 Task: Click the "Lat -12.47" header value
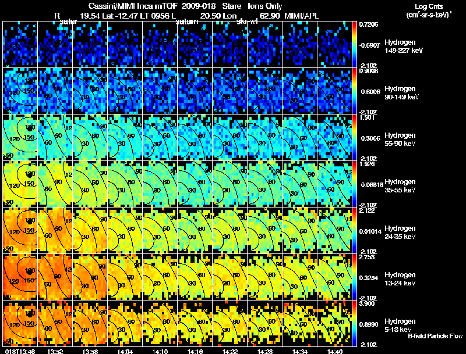(x=119, y=16)
